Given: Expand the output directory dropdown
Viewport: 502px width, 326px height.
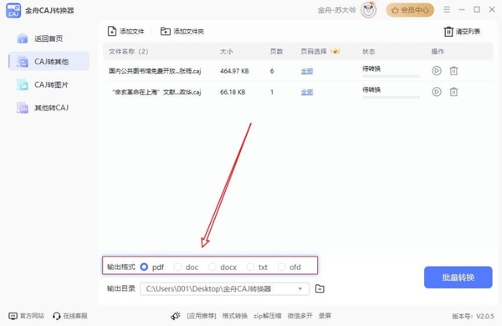Looking at the screenshot, I should 300,288.
